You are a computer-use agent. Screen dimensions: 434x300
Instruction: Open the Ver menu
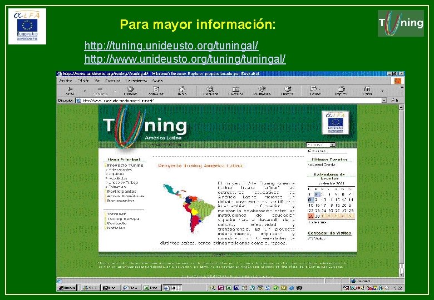pyautogui.click(x=97, y=81)
